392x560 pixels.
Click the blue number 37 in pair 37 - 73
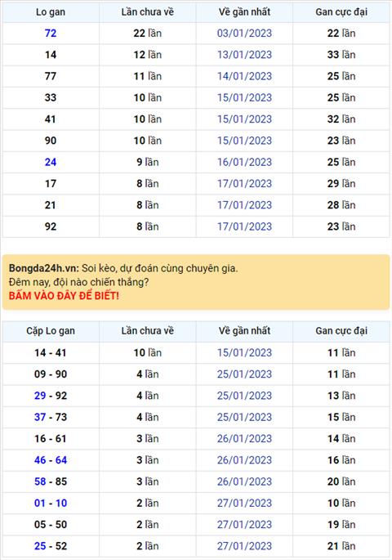[x=40, y=417]
